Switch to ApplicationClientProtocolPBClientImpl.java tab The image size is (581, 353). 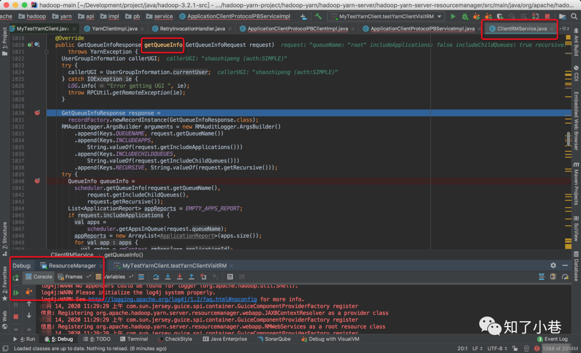[x=297, y=29]
